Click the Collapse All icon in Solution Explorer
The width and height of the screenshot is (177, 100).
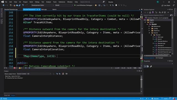click(162, 12)
